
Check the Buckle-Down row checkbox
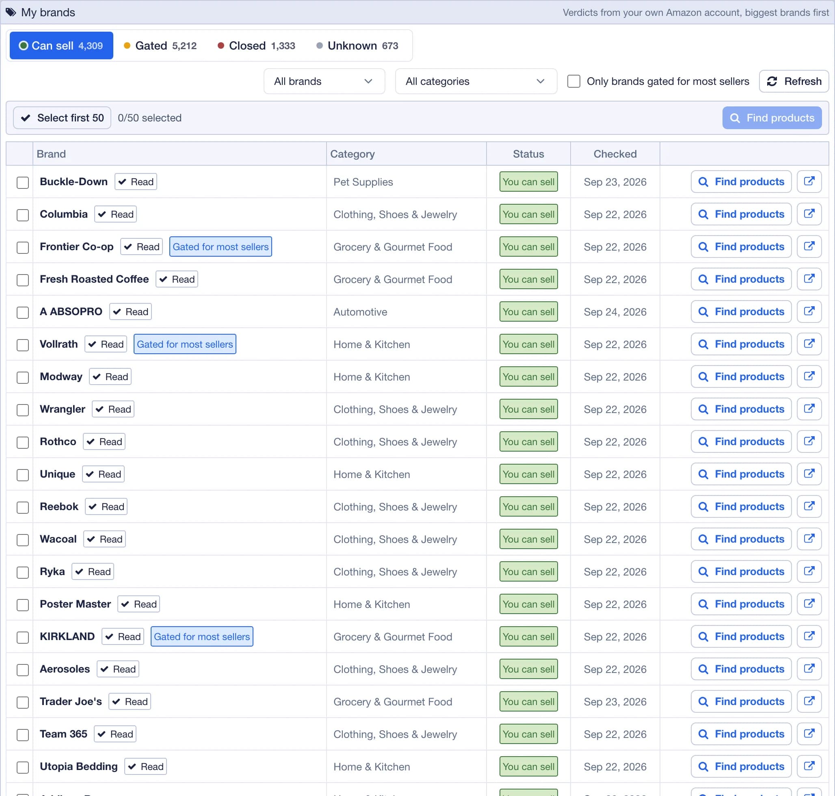tap(22, 182)
